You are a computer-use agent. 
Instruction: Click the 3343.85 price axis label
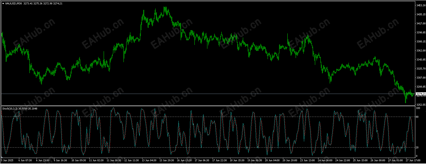pyautogui.click(x=420, y=60)
